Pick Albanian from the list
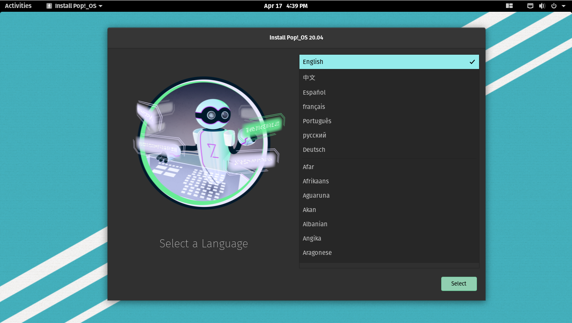Image resolution: width=572 pixels, height=323 pixels. 389,224
